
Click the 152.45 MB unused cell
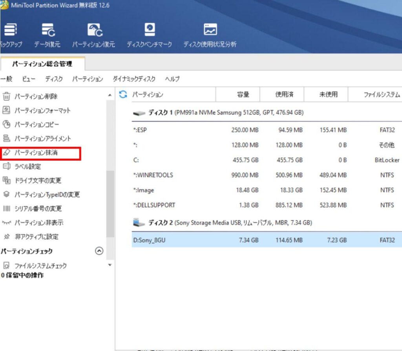[333, 190]
